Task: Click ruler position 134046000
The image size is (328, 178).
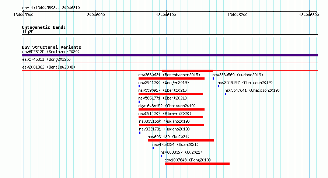Action: (x=95, y=15)
